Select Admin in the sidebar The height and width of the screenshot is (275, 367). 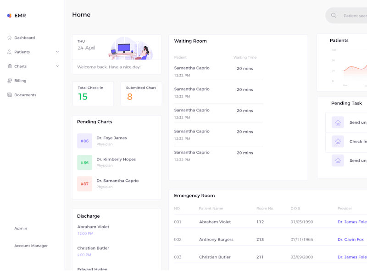(21, 228)
